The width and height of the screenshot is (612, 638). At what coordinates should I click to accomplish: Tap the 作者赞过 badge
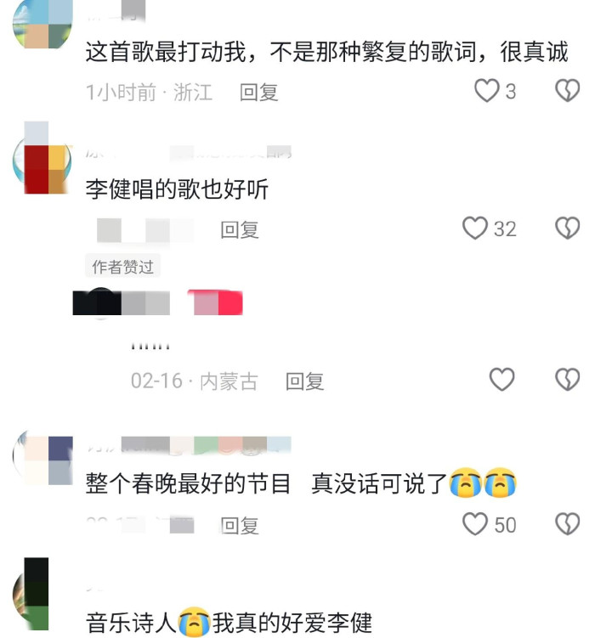click(x=122, y=267)
